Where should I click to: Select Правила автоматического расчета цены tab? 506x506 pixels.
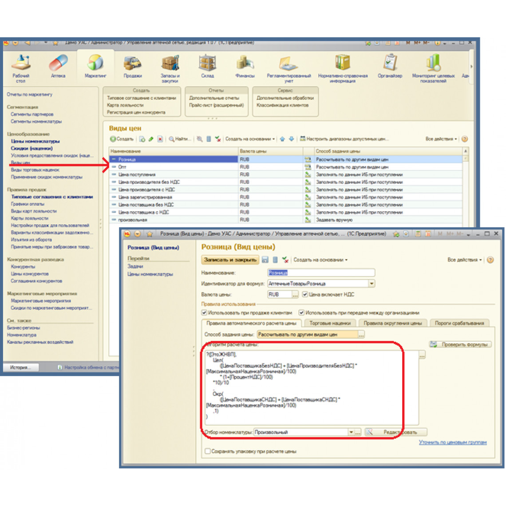tap(251, 323)
